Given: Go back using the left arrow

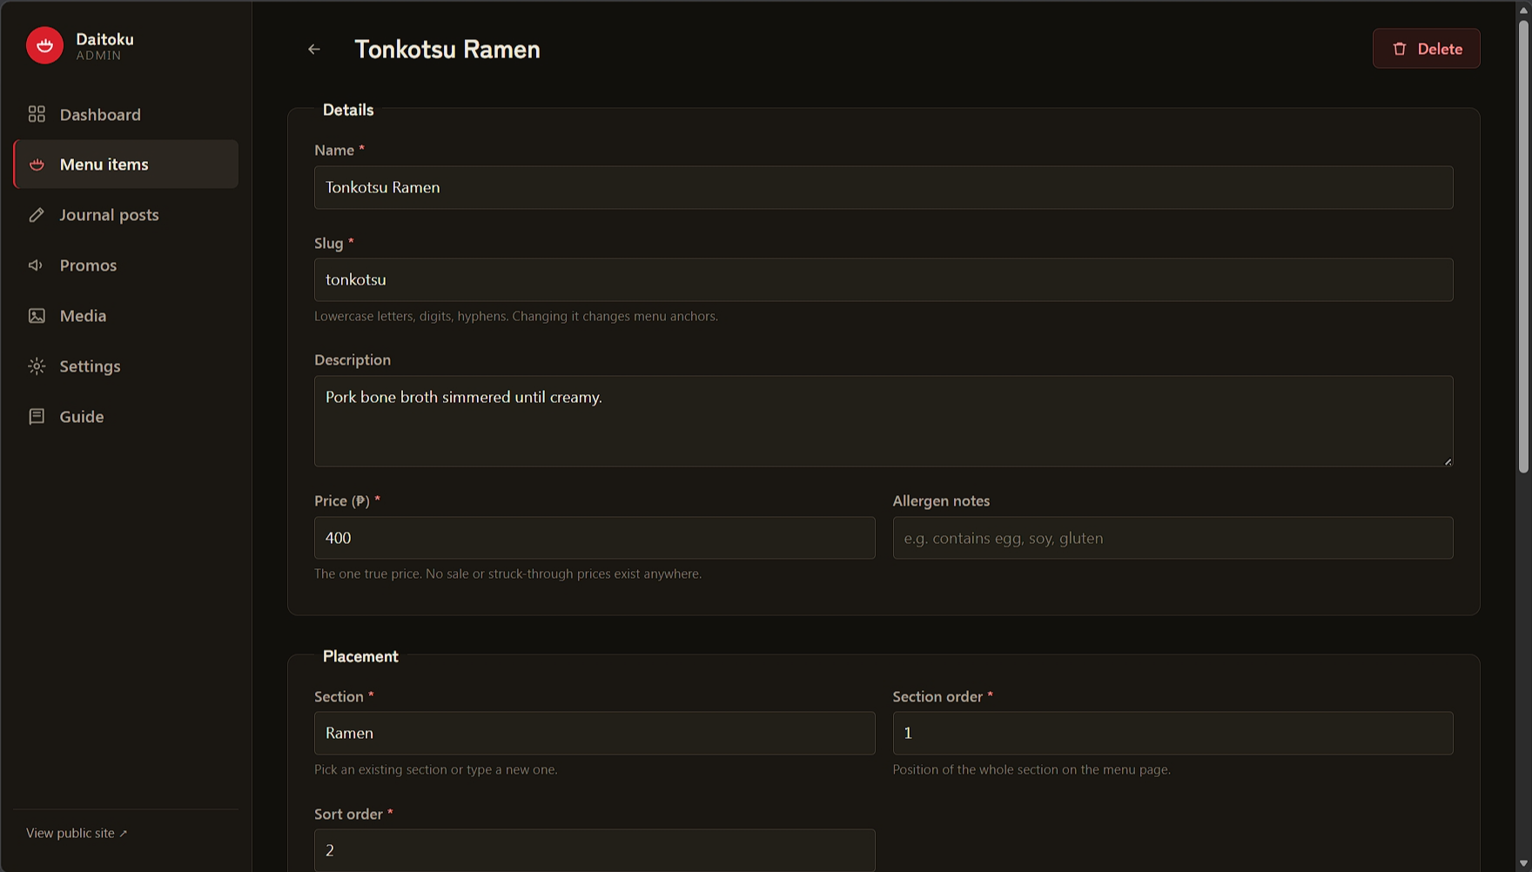Looking at the screenshot, I should [314, 50].
